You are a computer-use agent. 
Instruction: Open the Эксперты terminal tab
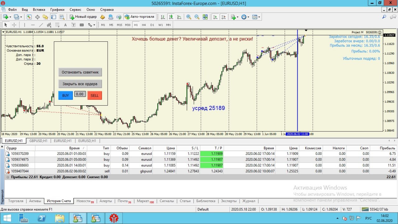pos(229,201)
